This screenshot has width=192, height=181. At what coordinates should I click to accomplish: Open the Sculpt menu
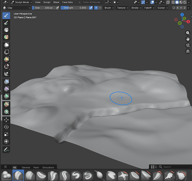(x=47, y=2)
